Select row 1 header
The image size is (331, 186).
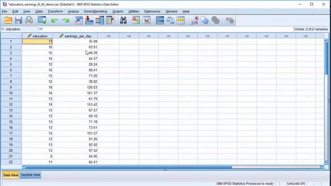pyautogui.click(x=11, y=41)
